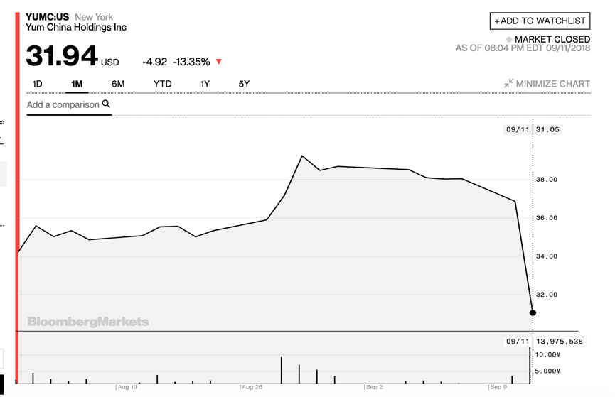Click the YUMC:US ticker symbol
This screenshot has width=615, height=397.
(x=47, y=17)
